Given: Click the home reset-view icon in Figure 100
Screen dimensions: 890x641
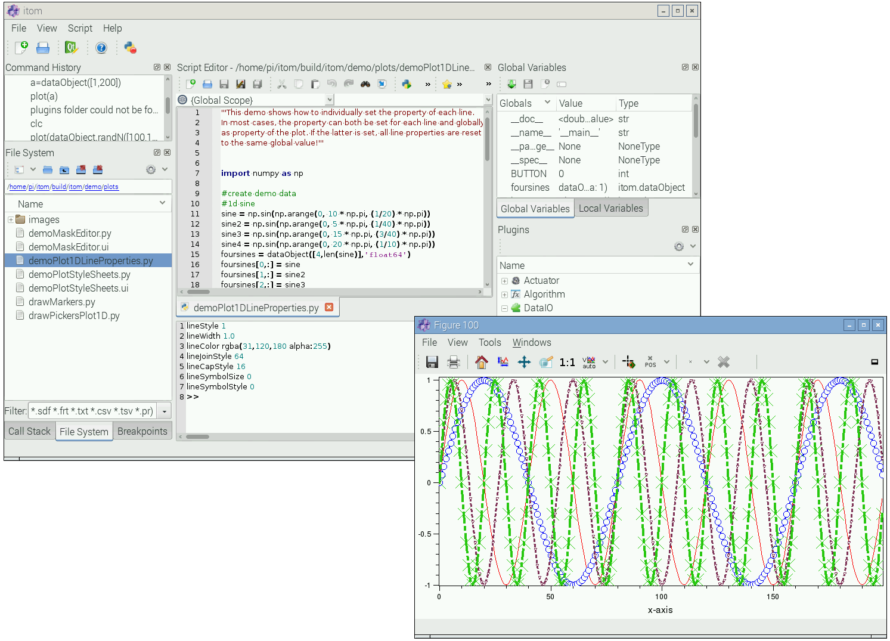Looking at the screenshot, I should 481,362.
